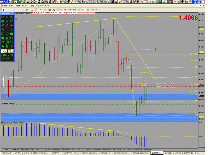Pick the equidistant channel tool

point(27,10)
